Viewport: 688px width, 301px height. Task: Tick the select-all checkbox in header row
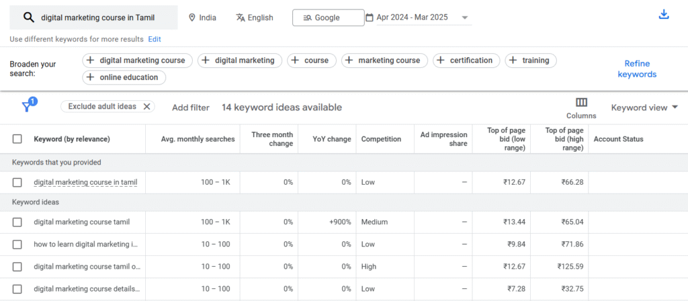pyautogui.click(x=17, y=139)
